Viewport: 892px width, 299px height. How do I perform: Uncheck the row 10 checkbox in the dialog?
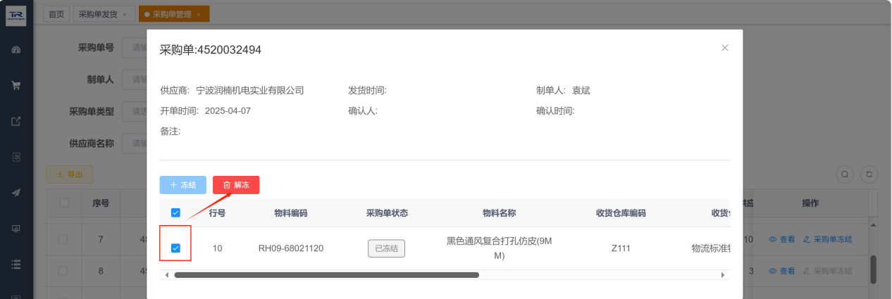[x=175, y=248]
